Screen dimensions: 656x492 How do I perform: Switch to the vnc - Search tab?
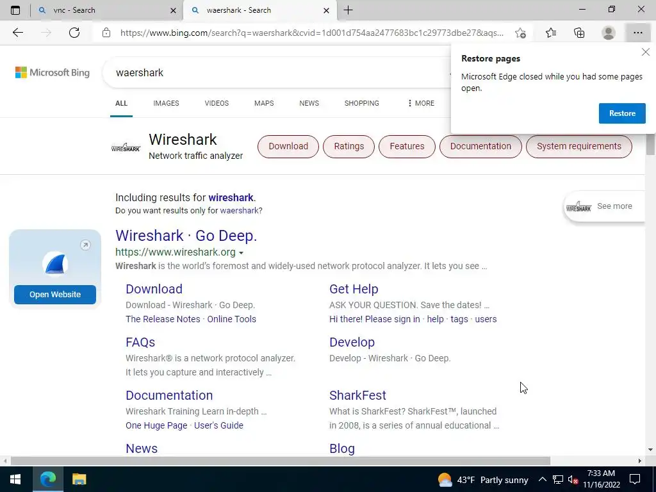107,10
